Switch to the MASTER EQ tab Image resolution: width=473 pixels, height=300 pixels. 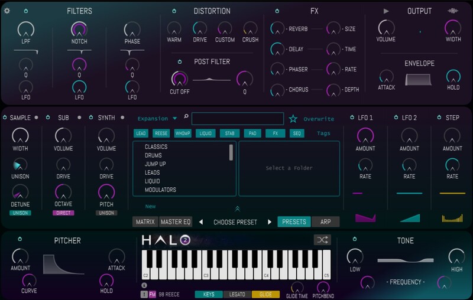point(176,222)
